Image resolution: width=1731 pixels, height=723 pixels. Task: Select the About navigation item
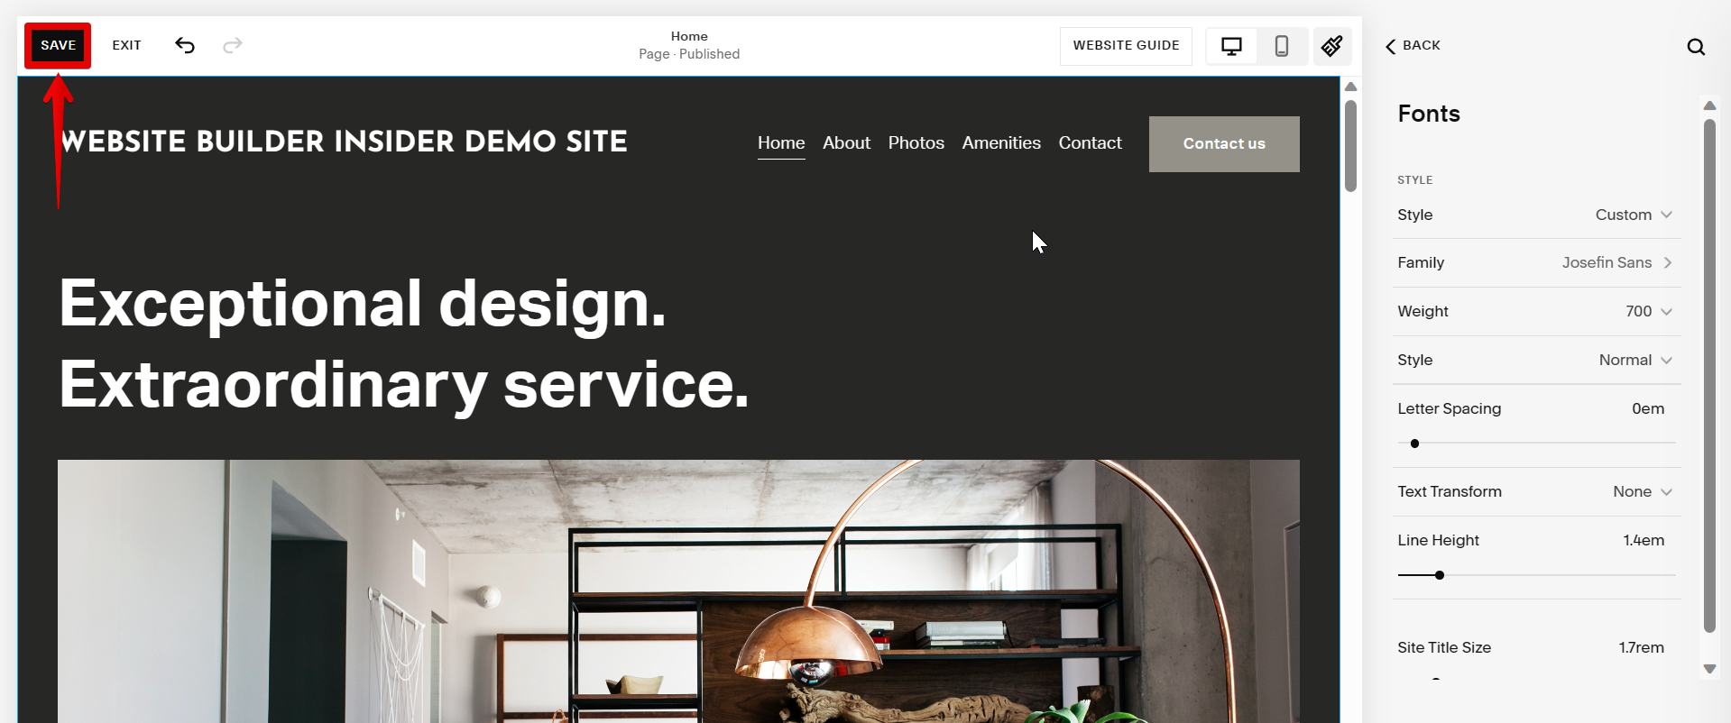click(846, 142)
